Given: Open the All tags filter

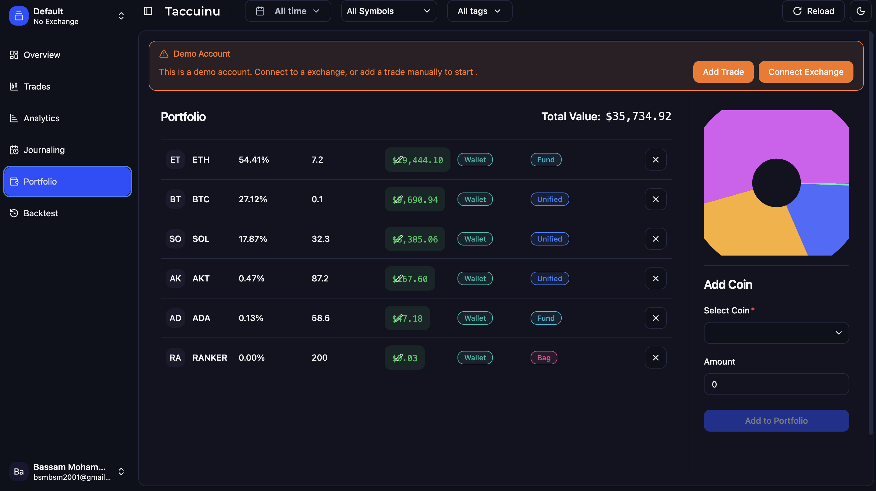Looking at the screenshot, I should [x=479, y=11].
